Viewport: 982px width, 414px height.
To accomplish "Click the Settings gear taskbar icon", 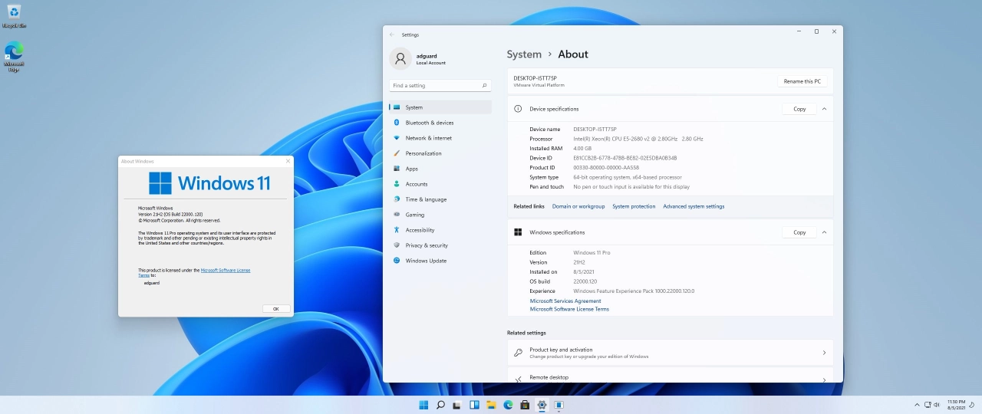I will click(542, 405).
